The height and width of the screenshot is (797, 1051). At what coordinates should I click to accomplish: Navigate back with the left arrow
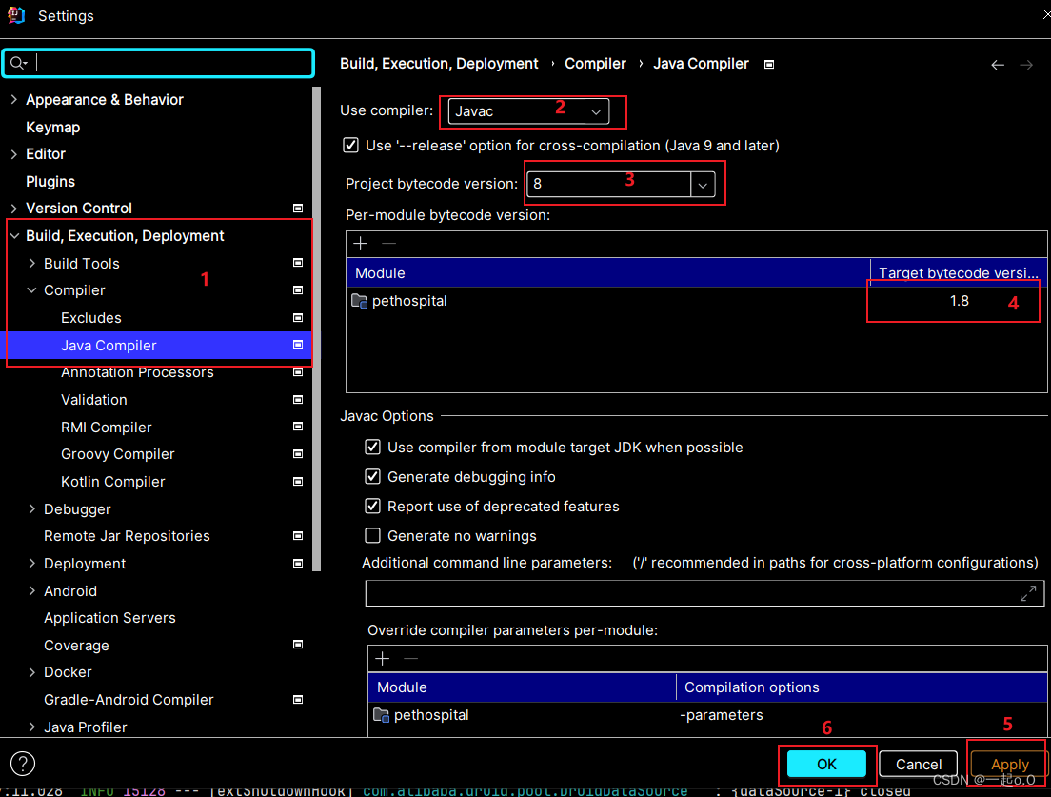click(x=998, y=65)
